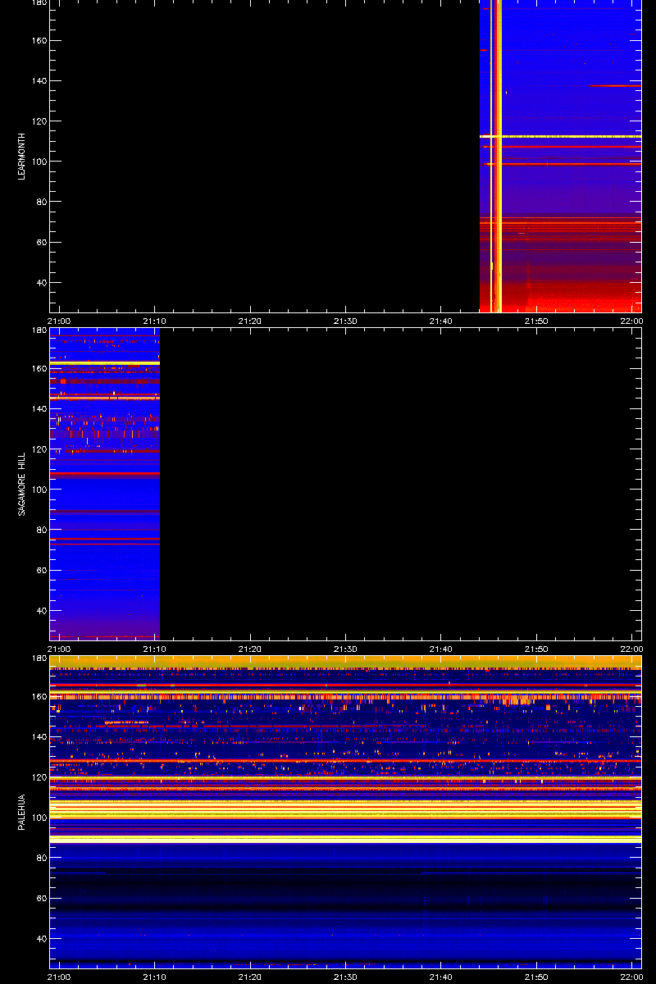The height and width of the screenshot is (984, 656).
Task: Click 21:40 time label below Sagamore Hill panel
Action: pyautogui.click(x=440, y=649)
